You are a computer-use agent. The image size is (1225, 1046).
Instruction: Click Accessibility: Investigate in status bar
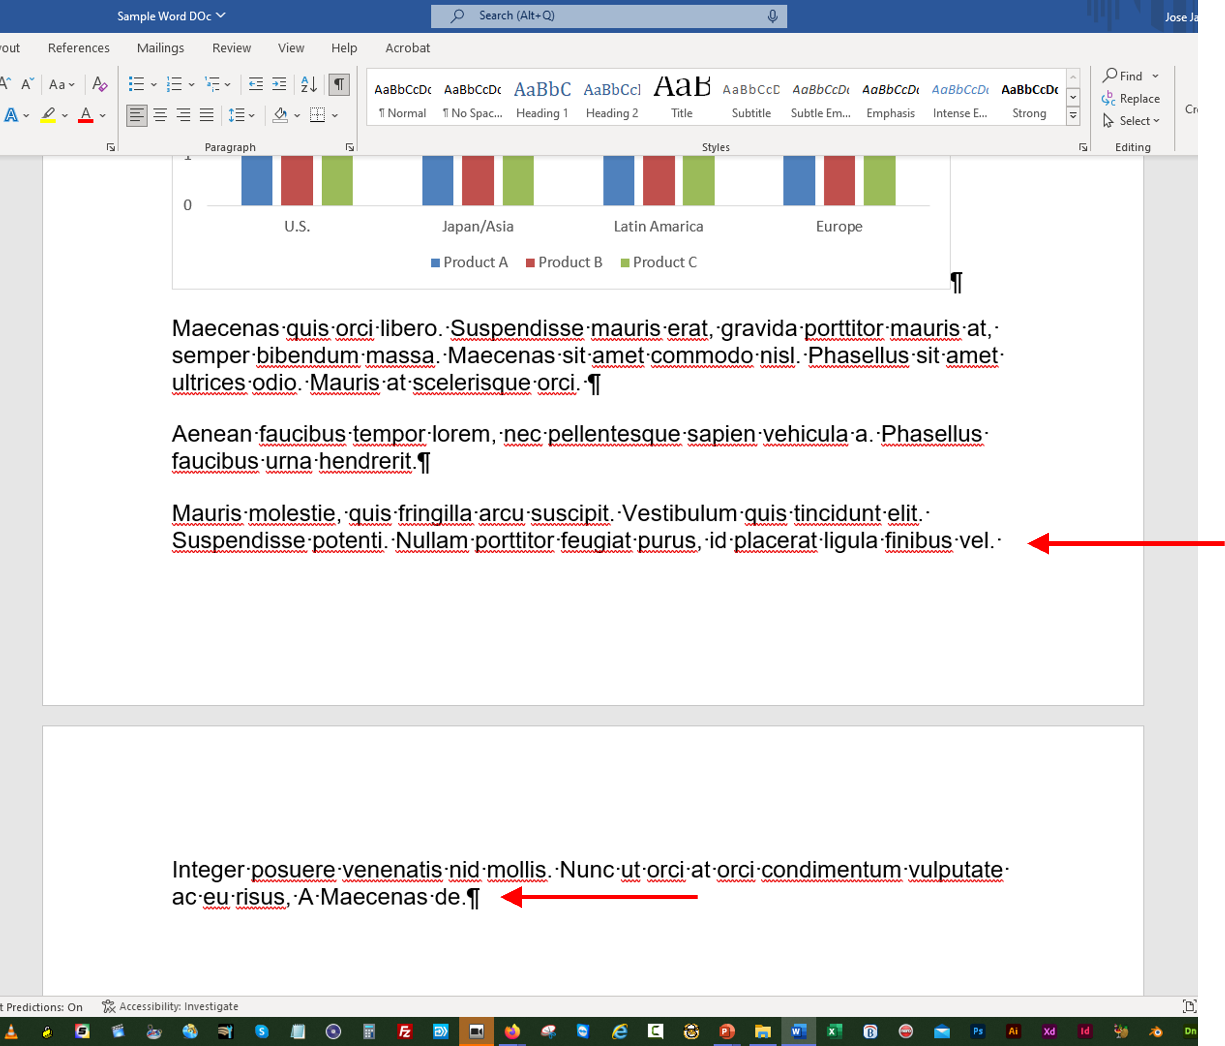pos(170,1006)
